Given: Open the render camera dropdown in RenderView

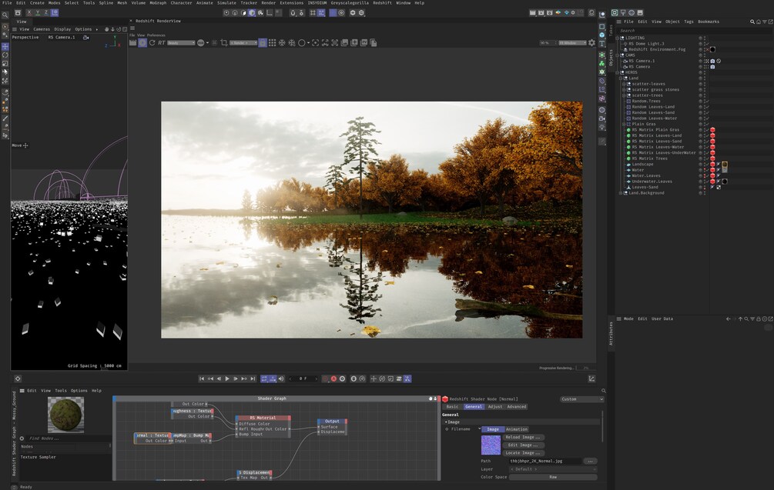Looking at the screenshot, I should tap(243, 43).
